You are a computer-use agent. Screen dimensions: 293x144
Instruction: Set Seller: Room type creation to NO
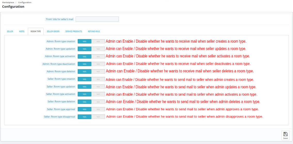[x=98, y=79]
